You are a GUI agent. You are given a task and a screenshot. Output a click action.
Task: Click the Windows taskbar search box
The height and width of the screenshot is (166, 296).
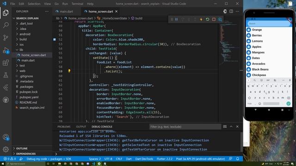click(x=25, y=164)
